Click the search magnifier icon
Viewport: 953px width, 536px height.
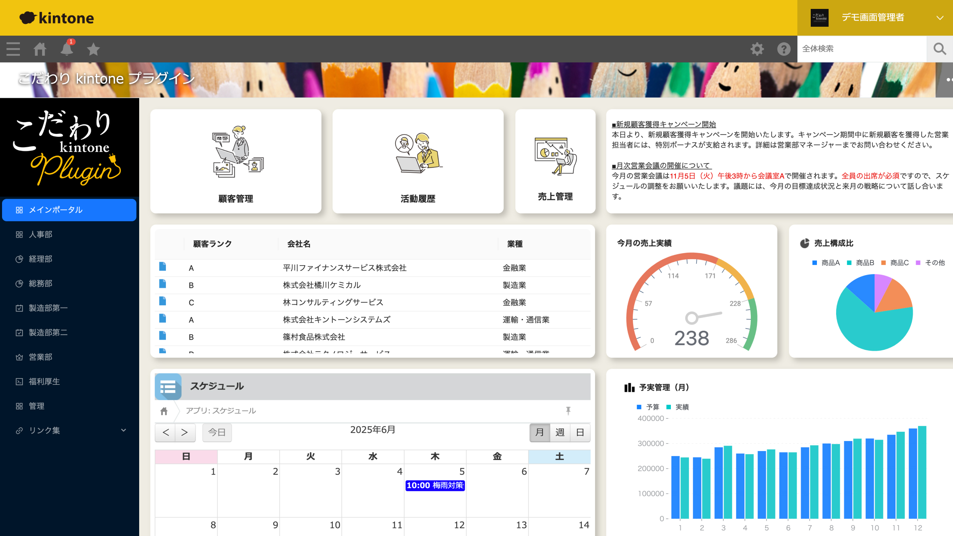point(940,49)
